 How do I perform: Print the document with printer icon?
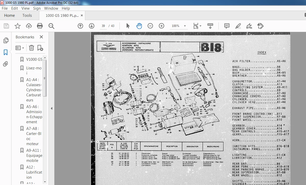(40, 26)
